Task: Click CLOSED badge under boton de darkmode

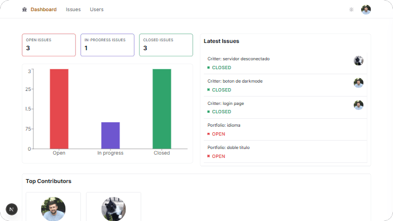Action: [x=219, y=90]
